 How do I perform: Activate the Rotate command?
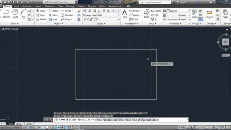pos(54,11)
